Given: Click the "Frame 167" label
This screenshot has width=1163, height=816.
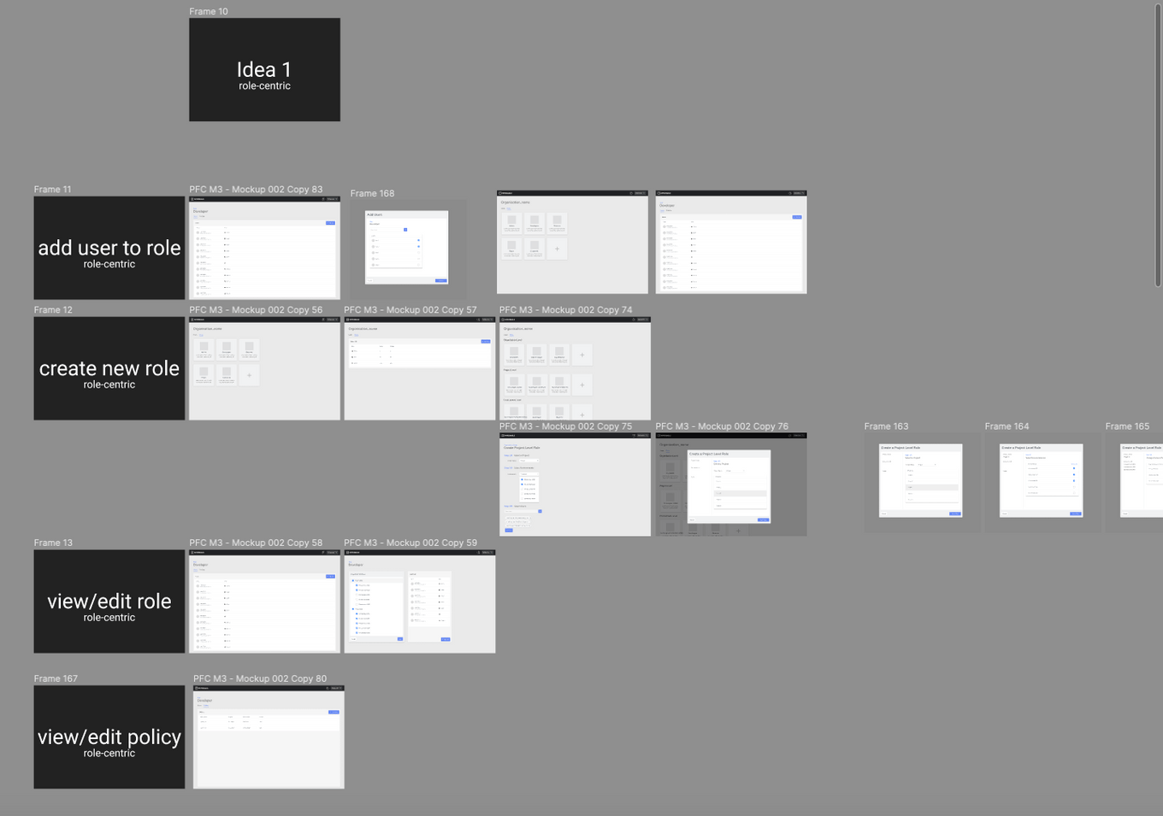Looking at the screenshot, I should tap(56, 678).
